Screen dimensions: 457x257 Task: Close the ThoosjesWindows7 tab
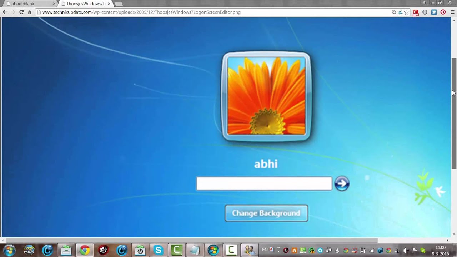(109, 4)
